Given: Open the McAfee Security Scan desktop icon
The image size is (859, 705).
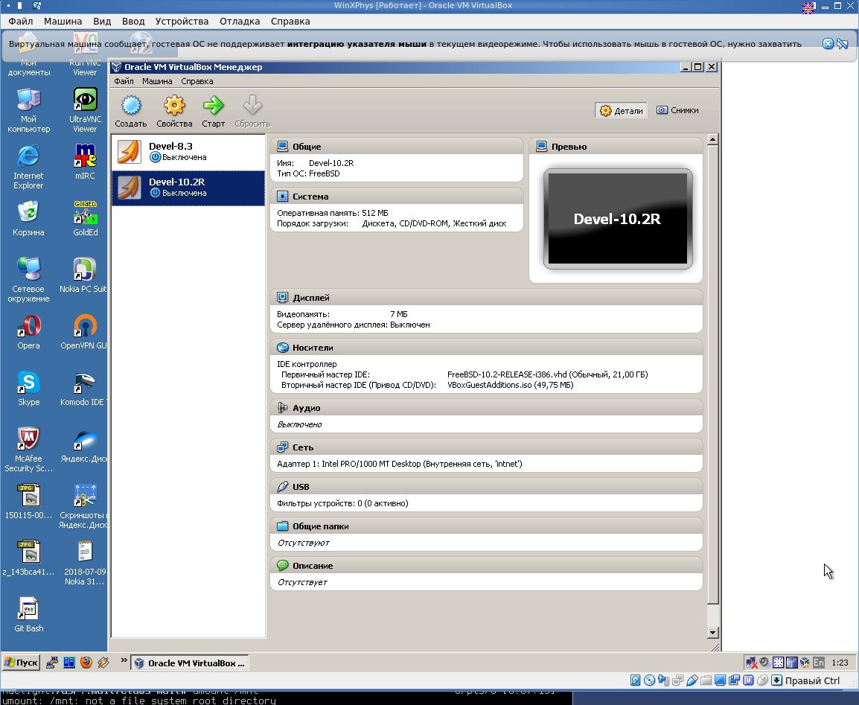Looking at the screenshot, I should tap(28, 450).
